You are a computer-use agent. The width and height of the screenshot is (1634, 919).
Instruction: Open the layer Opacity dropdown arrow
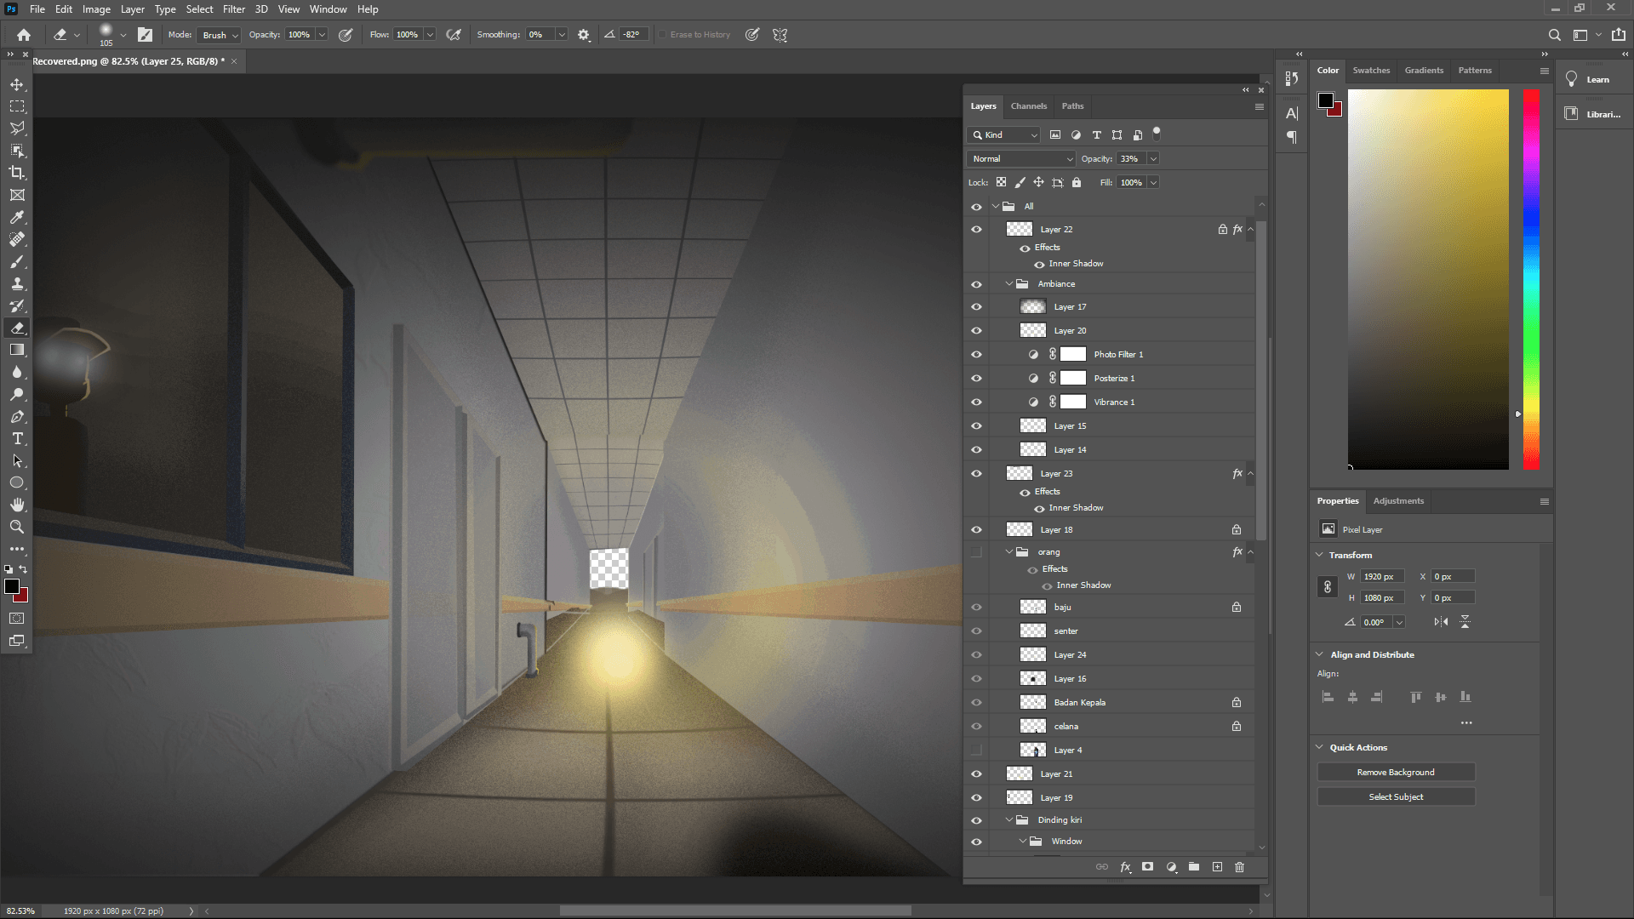(x=1153, y=159)
